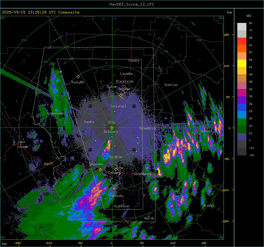264x247 pixels.
Task: Click the Innisfail city label
Action: 118,106
